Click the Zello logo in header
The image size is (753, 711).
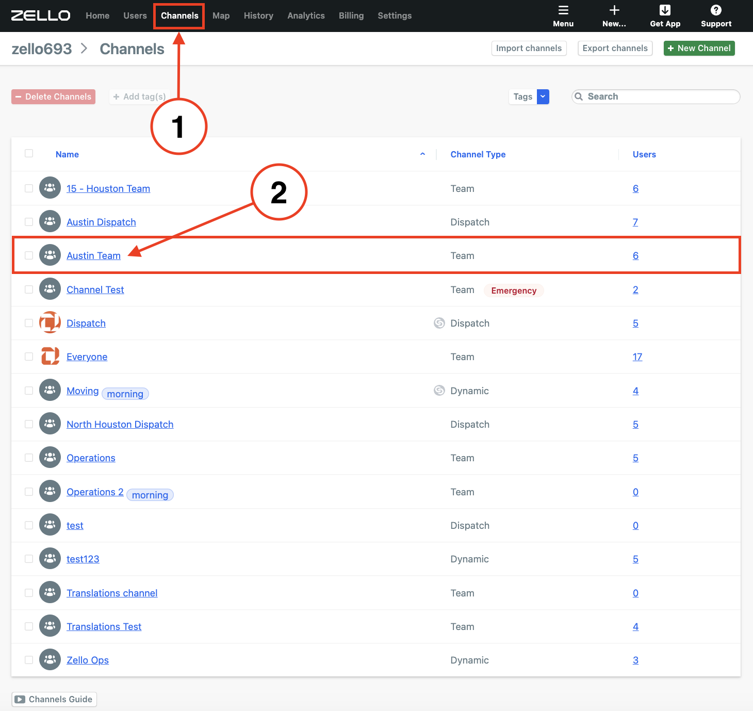point(41,15)
